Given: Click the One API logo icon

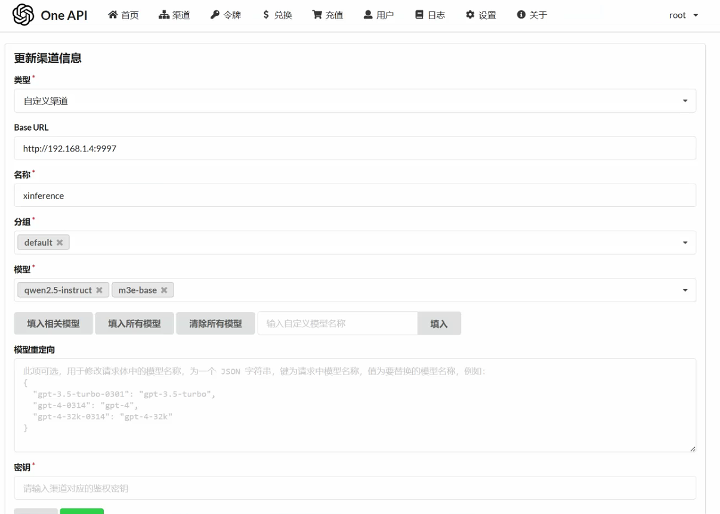Looking at the screenshot, I should pos(23,15).
